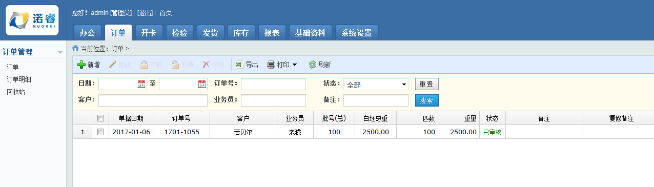The image size is (654, 187).
Task: Click the 新增 (add new) plus icon
Action: pos(81,65)
